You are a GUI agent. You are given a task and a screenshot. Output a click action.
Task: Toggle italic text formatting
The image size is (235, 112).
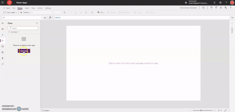pyautogui.click(x=71, y=13)
